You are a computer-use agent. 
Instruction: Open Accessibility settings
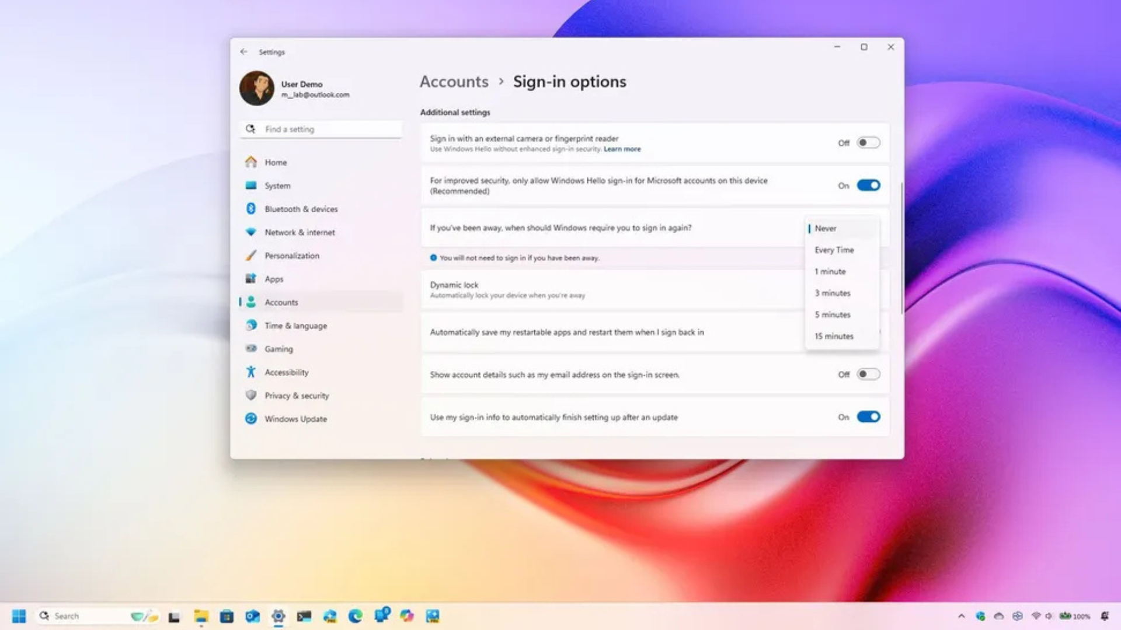click(x=286, y=372)
